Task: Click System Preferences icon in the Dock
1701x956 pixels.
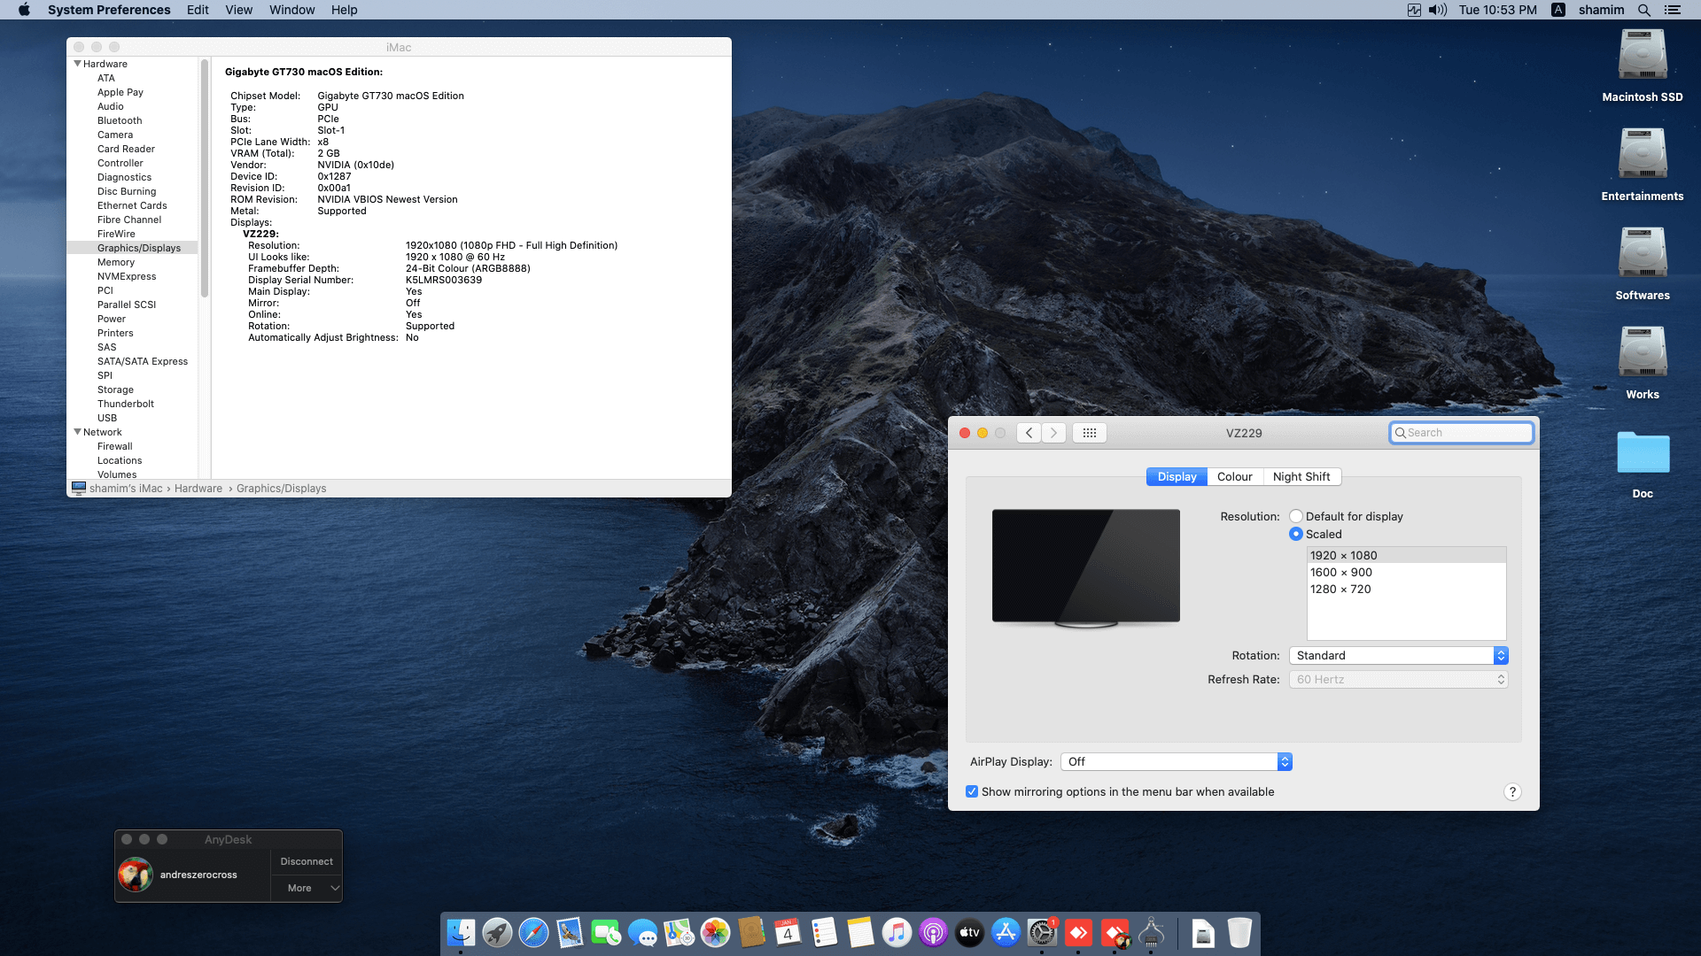Action: [1042, 933]
